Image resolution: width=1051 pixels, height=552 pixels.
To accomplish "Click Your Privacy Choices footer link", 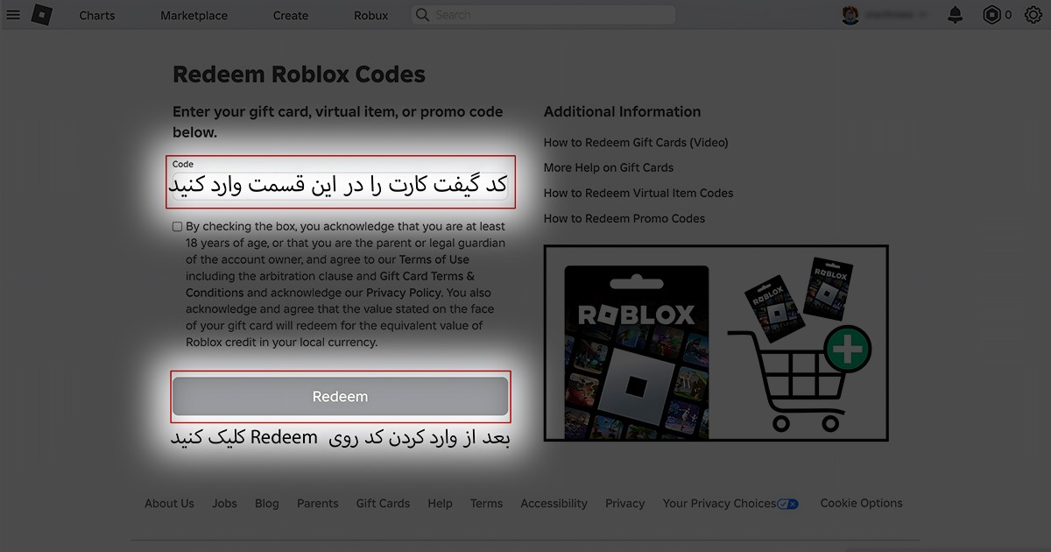I will click(x=719, y=503).
